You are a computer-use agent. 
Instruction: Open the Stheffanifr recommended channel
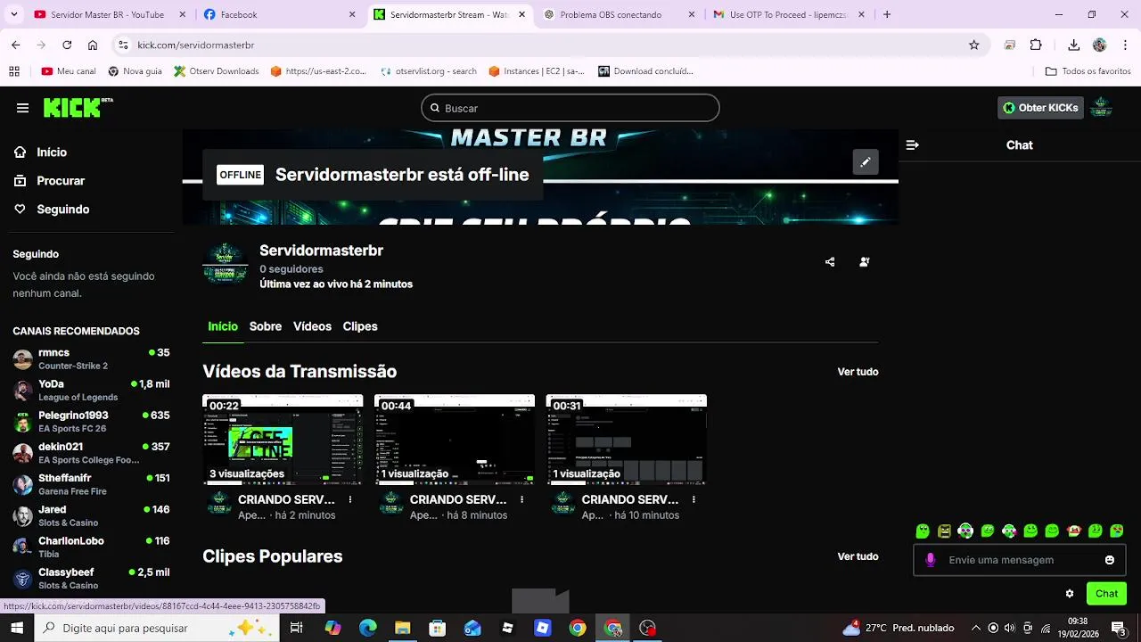(x=91, y=484)
